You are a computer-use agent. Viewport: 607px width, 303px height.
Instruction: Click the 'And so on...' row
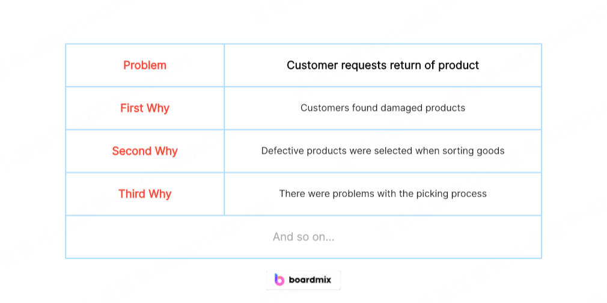[303, 237]
